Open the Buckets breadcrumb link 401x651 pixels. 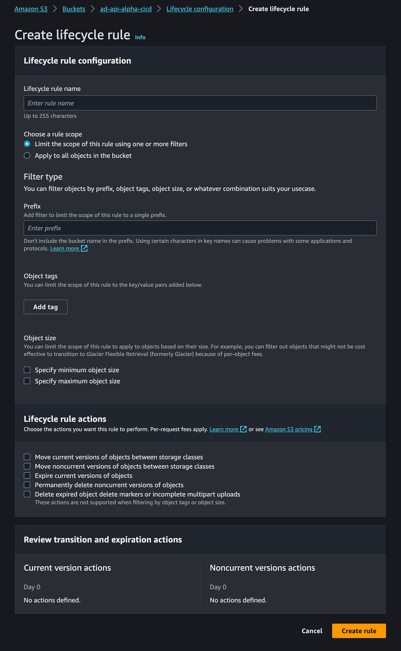pos(74,9)
